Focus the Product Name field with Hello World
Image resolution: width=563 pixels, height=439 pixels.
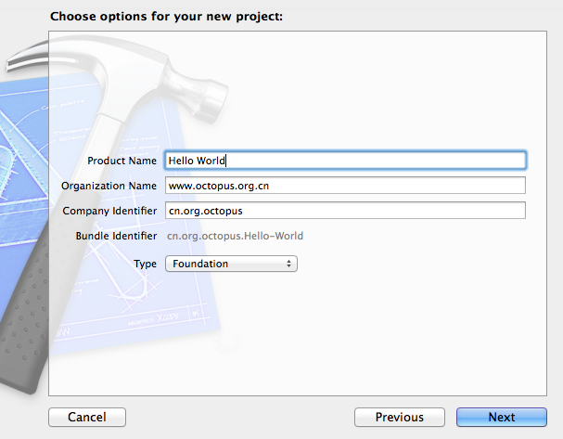[345, 161]
